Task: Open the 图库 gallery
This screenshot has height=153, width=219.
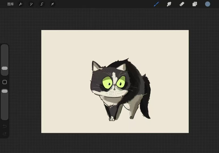Action: [10, 4]
